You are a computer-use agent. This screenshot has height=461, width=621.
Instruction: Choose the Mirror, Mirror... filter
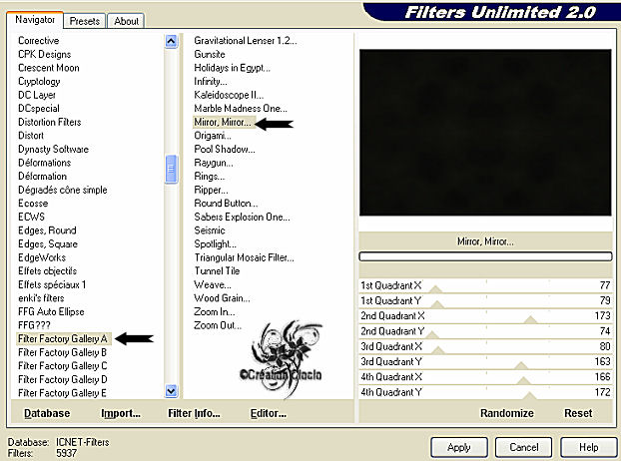[224, 122]
